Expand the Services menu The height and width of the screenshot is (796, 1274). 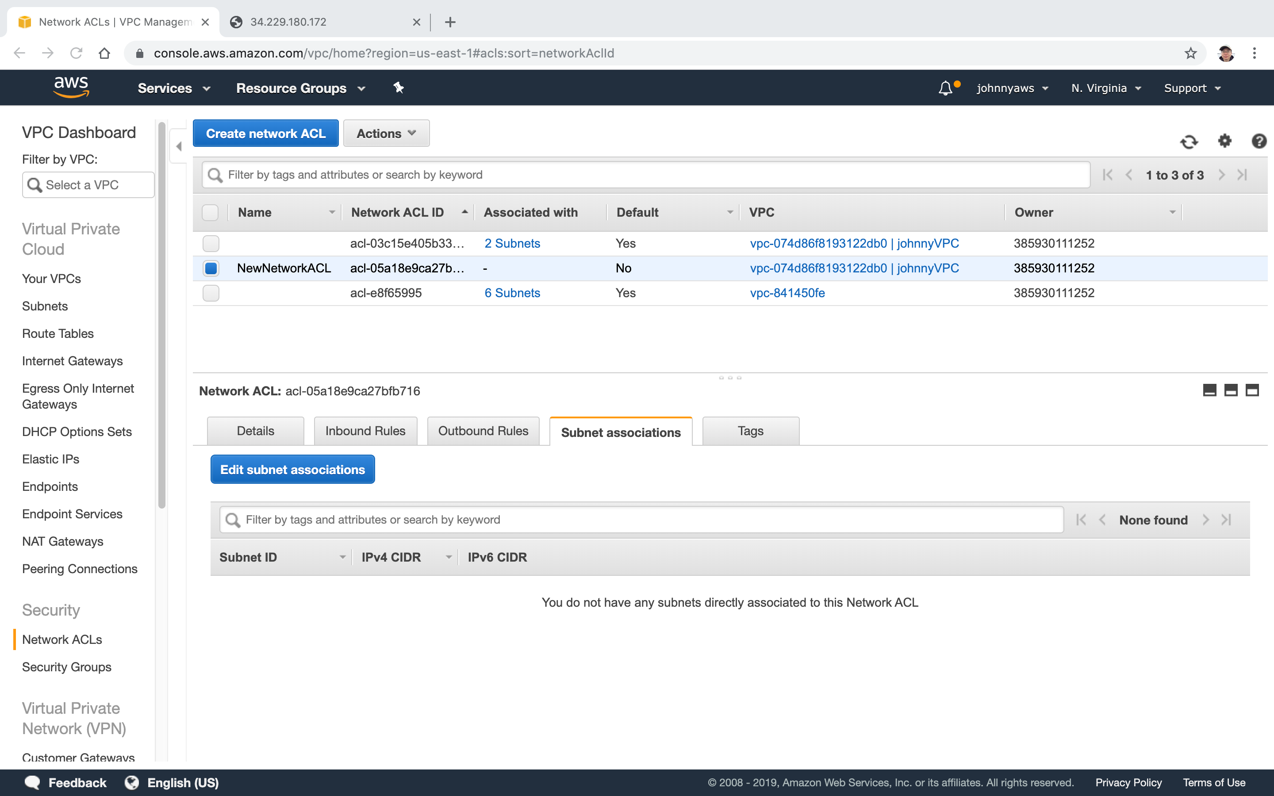[x=174, y=88]
